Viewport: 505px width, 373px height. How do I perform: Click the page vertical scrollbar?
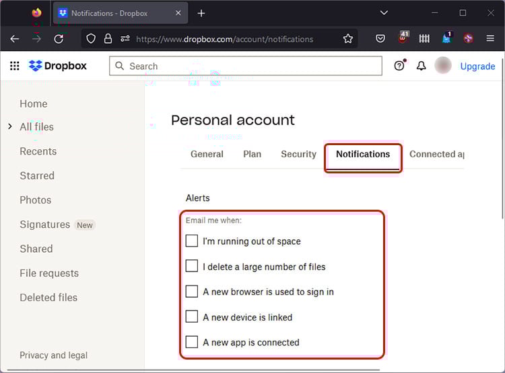[x=502, y=138]
